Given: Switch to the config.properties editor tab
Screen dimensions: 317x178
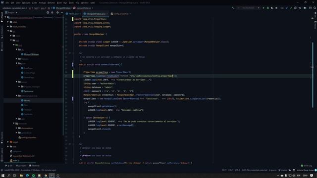Looking at the screenshot, I should pos(121,14).
